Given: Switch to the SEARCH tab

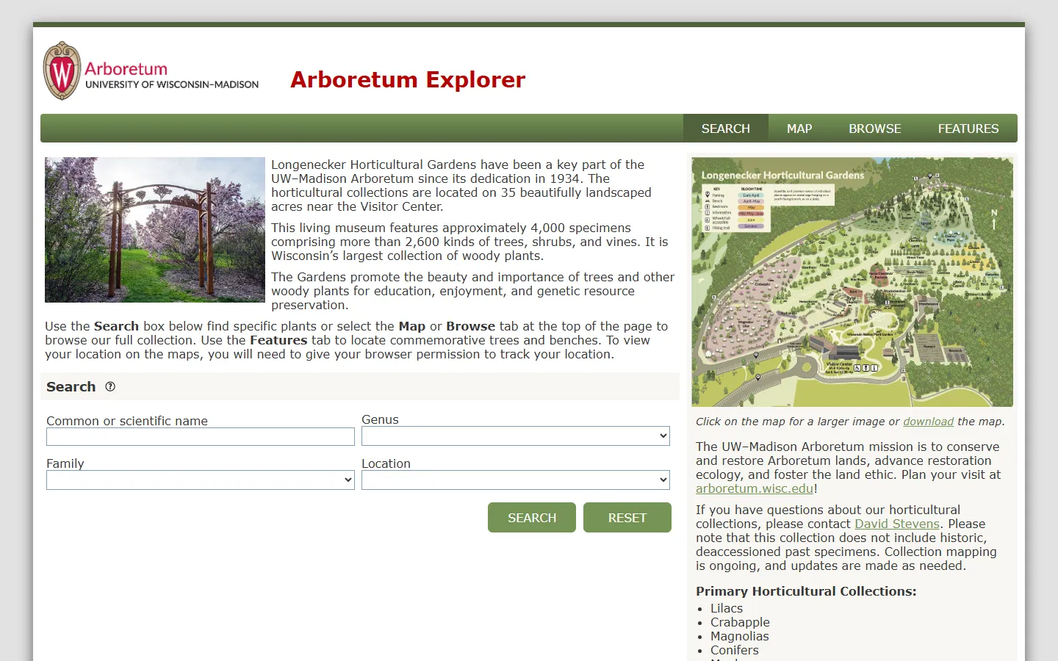Looking at the screenshot, I should point(725,129).
